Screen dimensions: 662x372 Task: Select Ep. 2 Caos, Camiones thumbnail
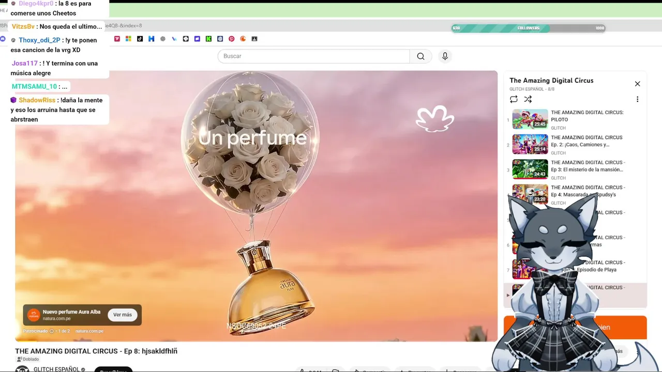click(x=530, y=144)
